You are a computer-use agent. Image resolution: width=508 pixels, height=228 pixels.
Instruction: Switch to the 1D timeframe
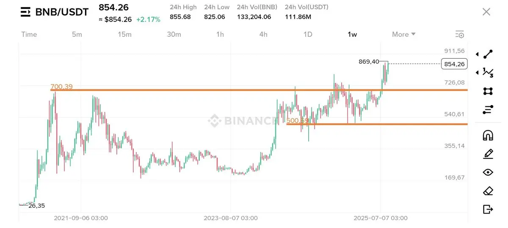click(308, 35)
